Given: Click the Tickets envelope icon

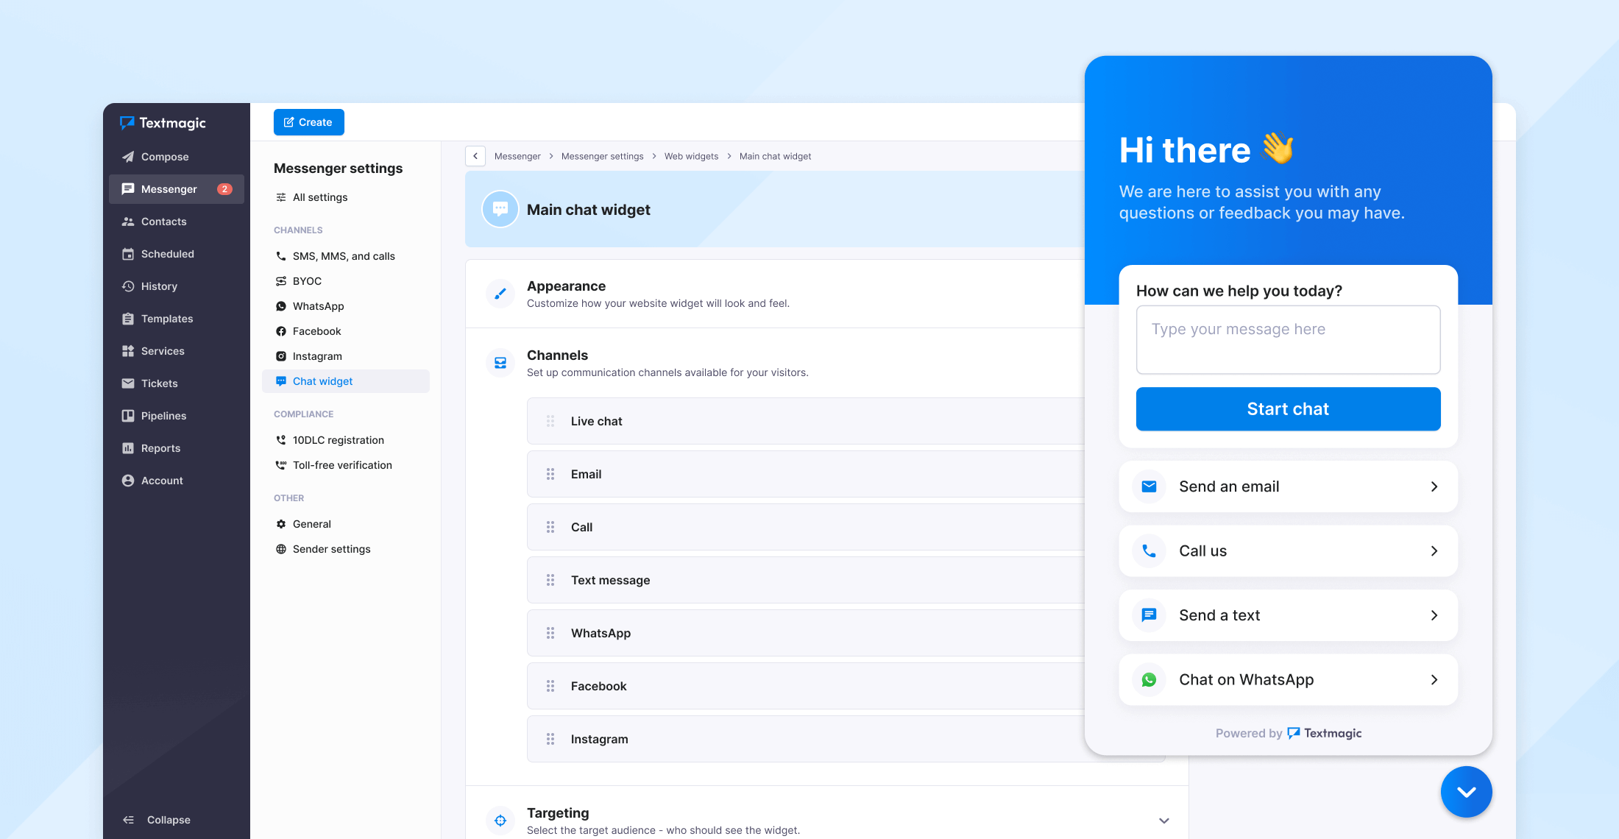Looking at the screenshot, I should click(x=128, y=383).
